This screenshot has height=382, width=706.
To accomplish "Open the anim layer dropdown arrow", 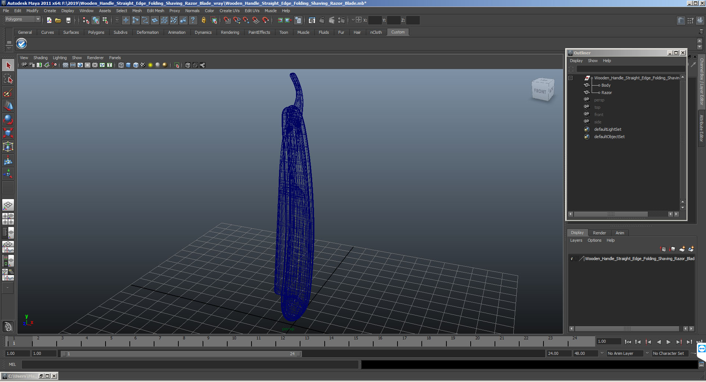I will click(x=602, y=353).
